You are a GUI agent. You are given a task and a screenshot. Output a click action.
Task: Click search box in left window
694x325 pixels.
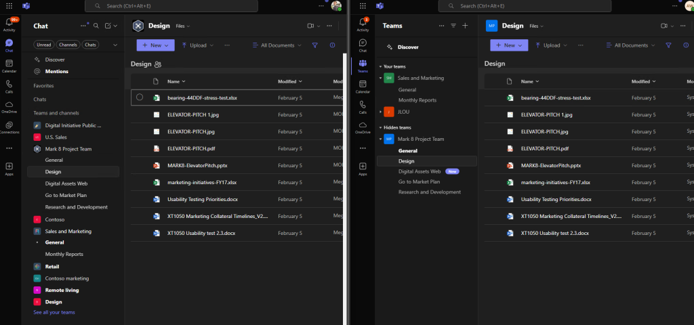click(x=171, y=6)
